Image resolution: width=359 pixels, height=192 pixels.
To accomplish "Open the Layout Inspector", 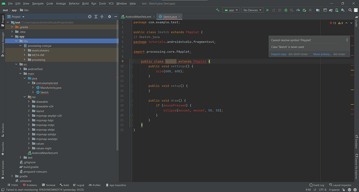I will tap(340, 185).
